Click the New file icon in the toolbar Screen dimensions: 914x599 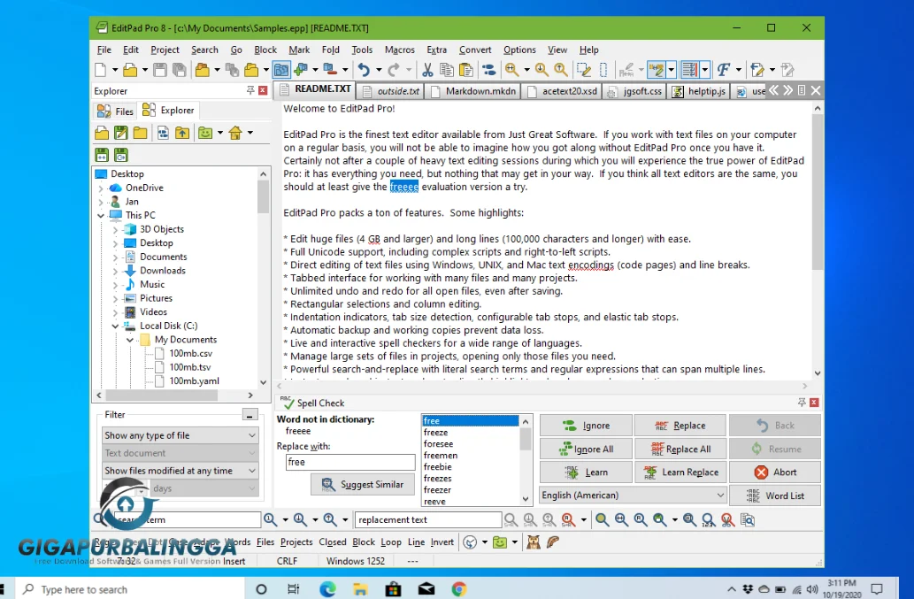click(x=100, y=71)
